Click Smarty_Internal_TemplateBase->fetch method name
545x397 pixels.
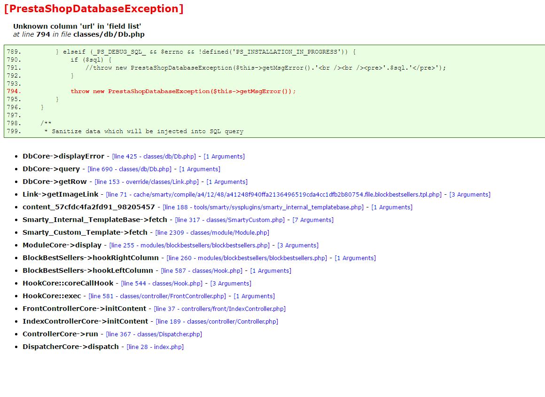95,220
